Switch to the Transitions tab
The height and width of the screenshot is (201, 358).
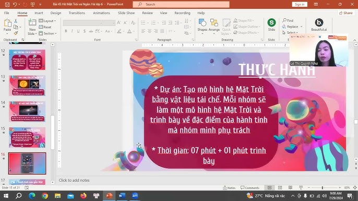pos(77,13)
